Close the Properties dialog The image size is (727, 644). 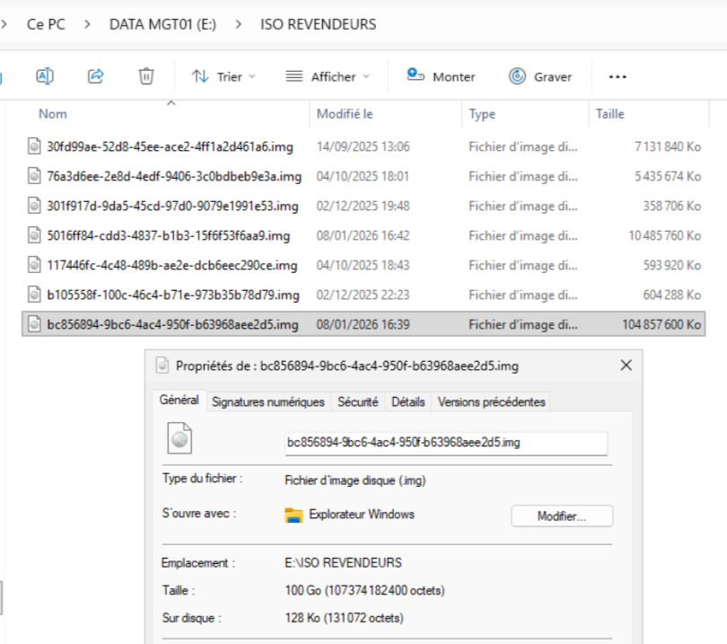pos(626,366)
